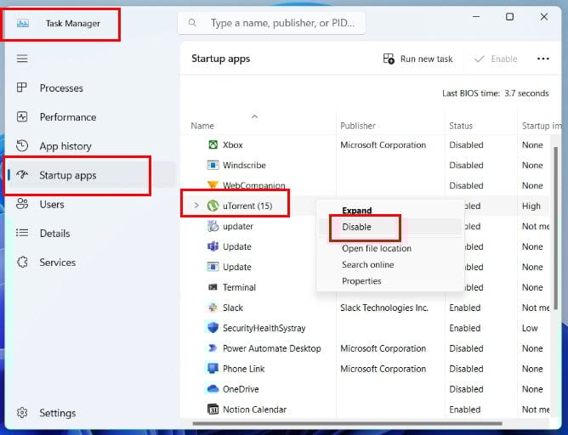Image resolution: width=568 pixels, height=435 pixels.
Task: Click the Last BIOS time label
Action: tap(495, 93)
